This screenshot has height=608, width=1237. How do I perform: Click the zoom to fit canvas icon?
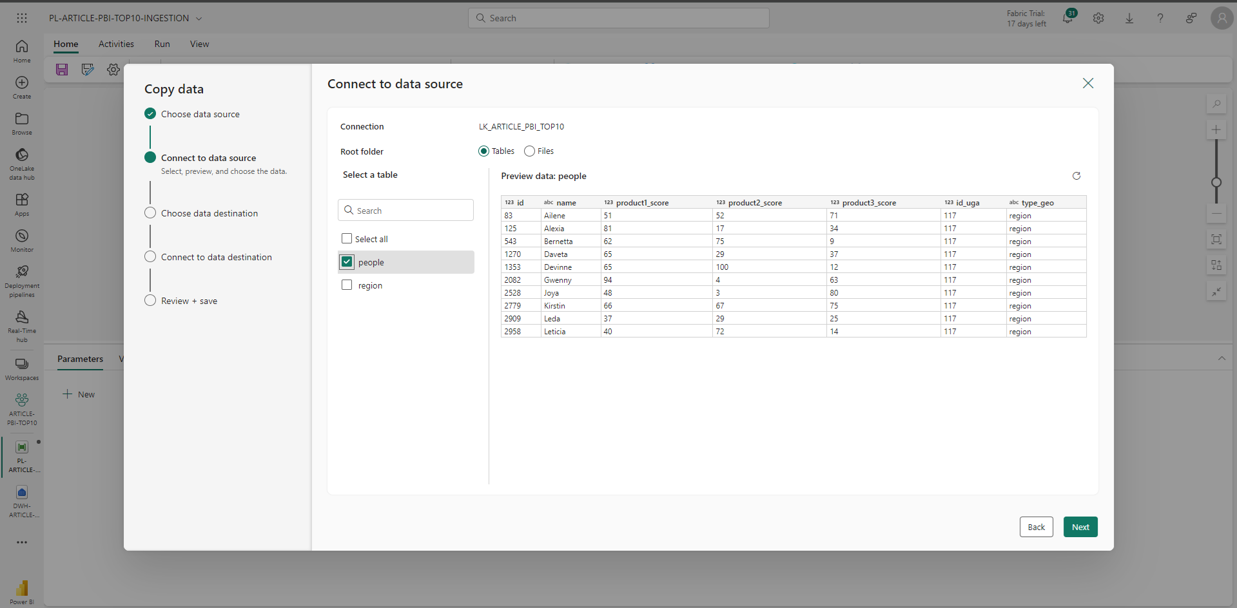[1216, 240]
